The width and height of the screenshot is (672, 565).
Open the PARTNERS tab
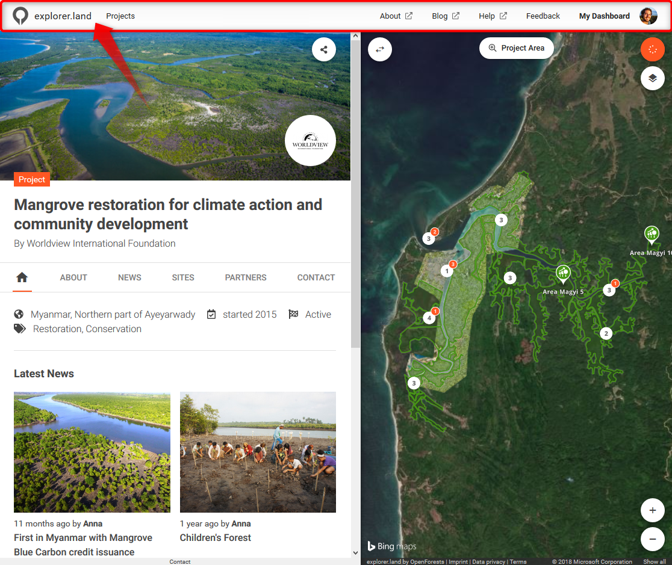(x=246, y=277)
